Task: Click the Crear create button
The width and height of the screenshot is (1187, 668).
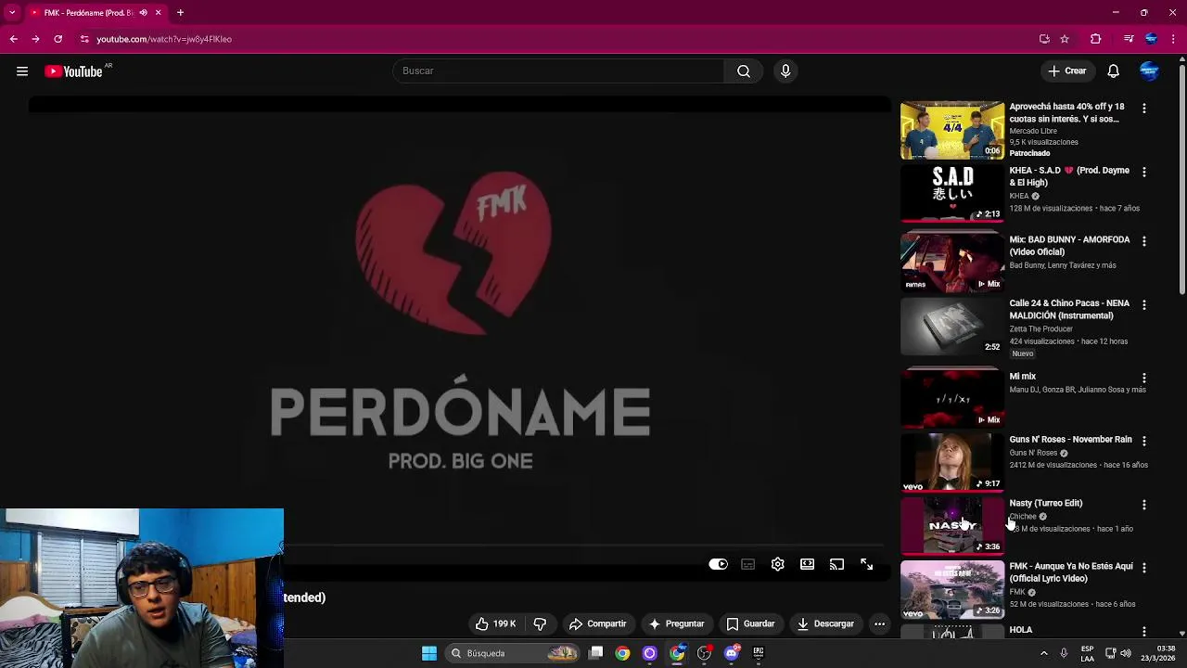Action: pos(1066,71)
